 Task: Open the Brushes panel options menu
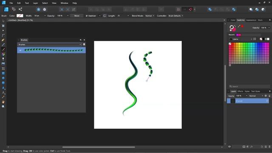[80, 40]
